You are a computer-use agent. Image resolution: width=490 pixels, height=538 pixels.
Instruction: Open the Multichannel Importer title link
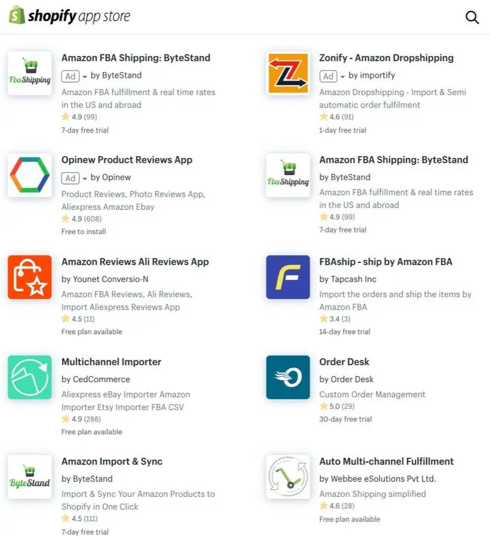(x=111, y=362)
